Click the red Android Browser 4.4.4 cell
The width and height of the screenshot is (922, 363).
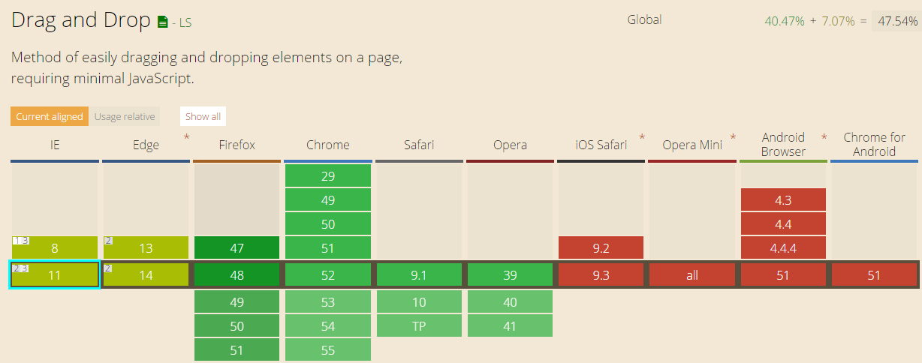[783, 247]
